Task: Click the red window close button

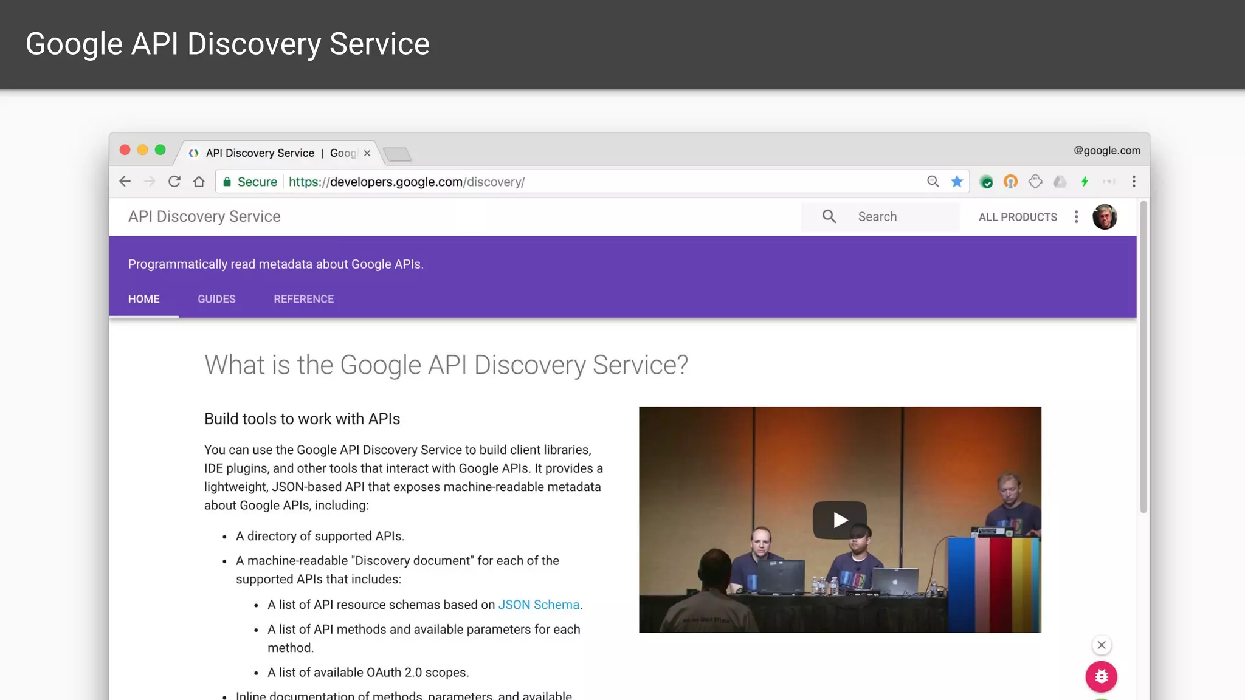Action: (125, 150)
